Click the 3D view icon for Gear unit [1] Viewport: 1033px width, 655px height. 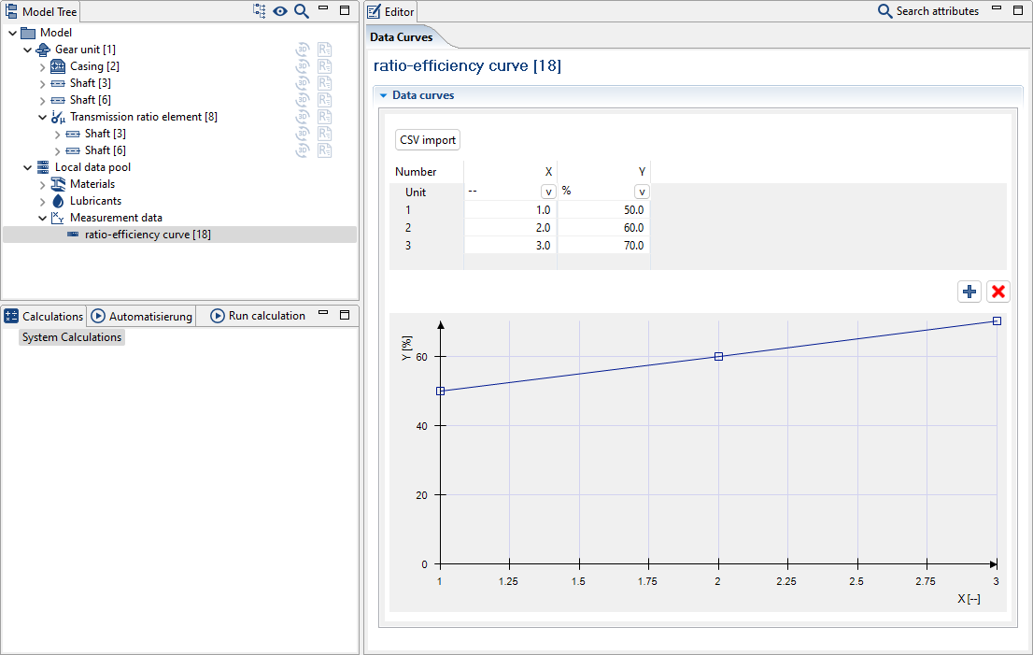pos(303,50)
